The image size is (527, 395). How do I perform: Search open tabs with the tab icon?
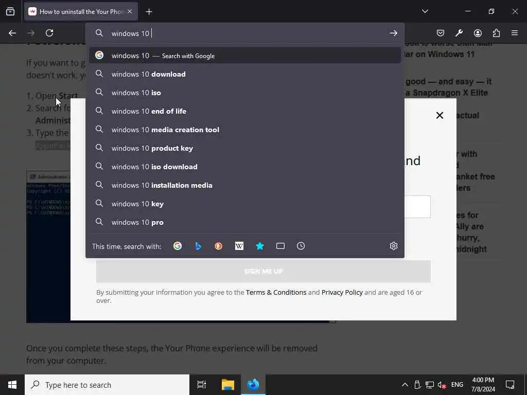tap(280, 246)
